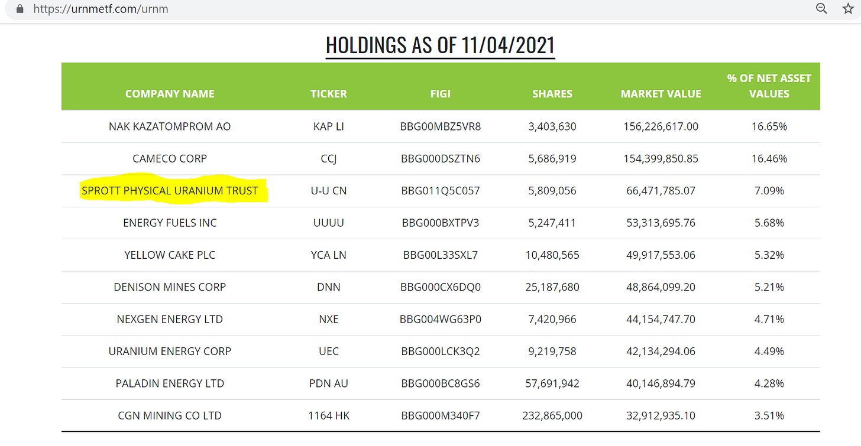Click shares value 232,865,000
The height and width of the screenshot is (446, 861).
552,415
